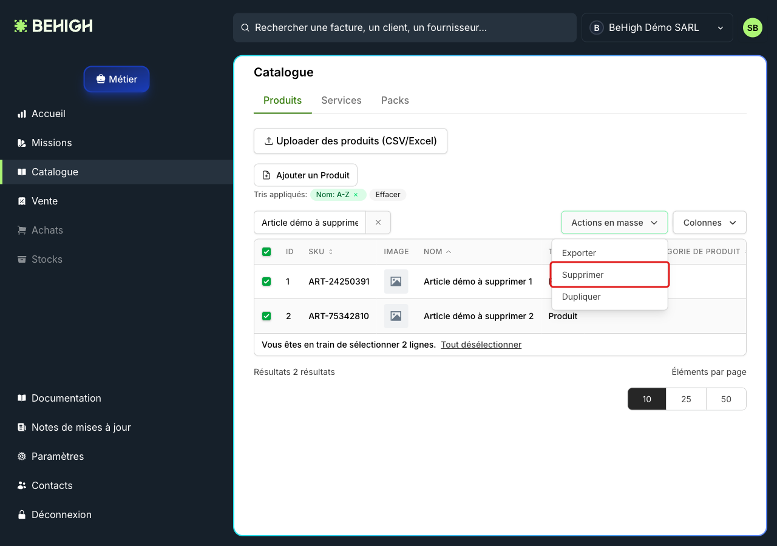Click the Missions sidebar icon
This screenshot has width=777, height=546.
22,143
